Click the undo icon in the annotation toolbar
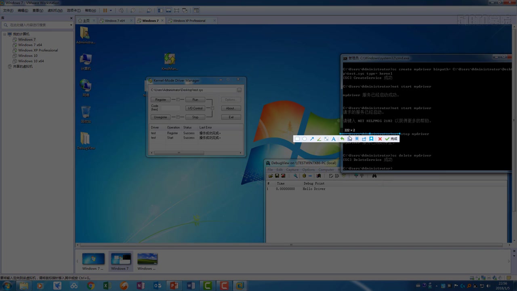 click(x=342, y=139)
